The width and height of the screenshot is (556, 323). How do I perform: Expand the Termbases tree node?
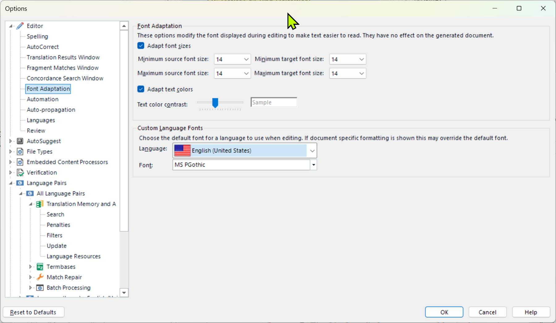coord(31,267)
